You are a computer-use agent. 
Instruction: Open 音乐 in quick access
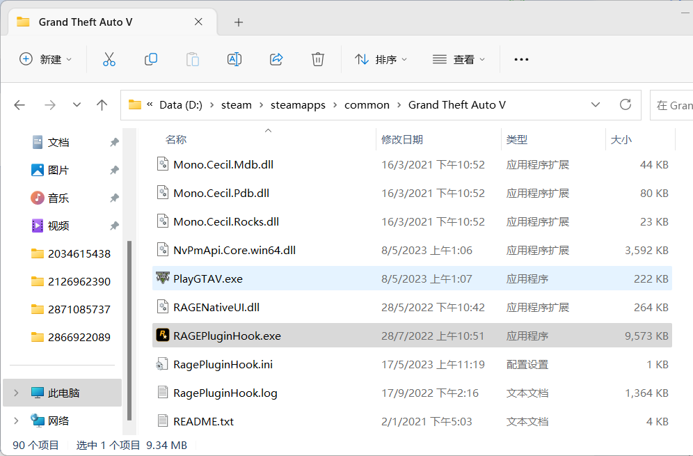tap(58, 198)
